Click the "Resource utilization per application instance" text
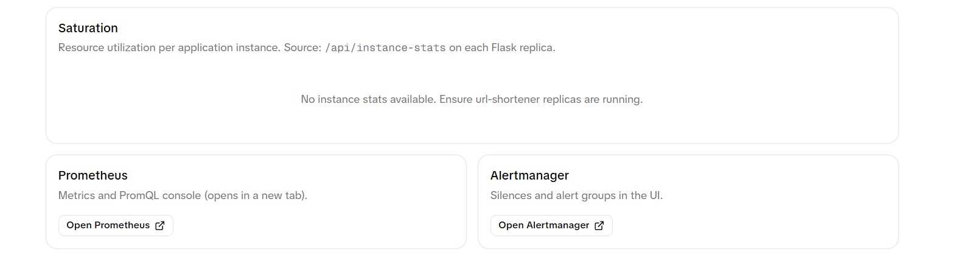This screenshot has width=956, height=266. point(169,47)
